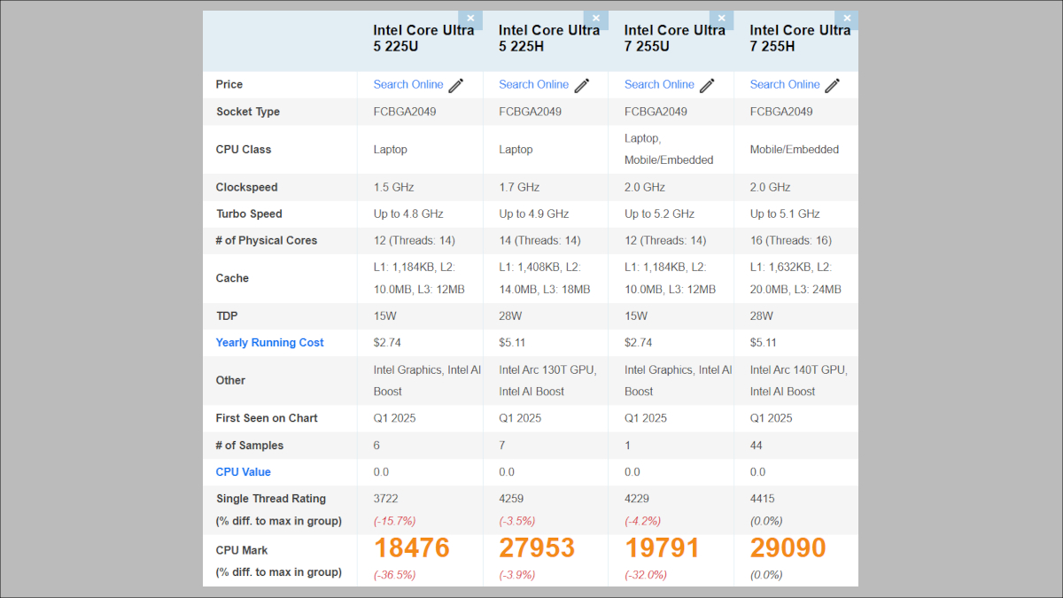Close the Intel Core Ultra 7 255H column

(x=848, y=19)
